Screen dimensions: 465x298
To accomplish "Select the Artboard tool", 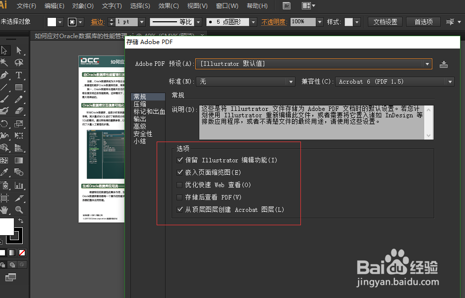I will [4, 198].
